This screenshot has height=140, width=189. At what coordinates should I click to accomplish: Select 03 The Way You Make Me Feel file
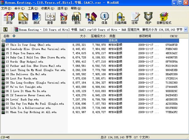[35, 104]
